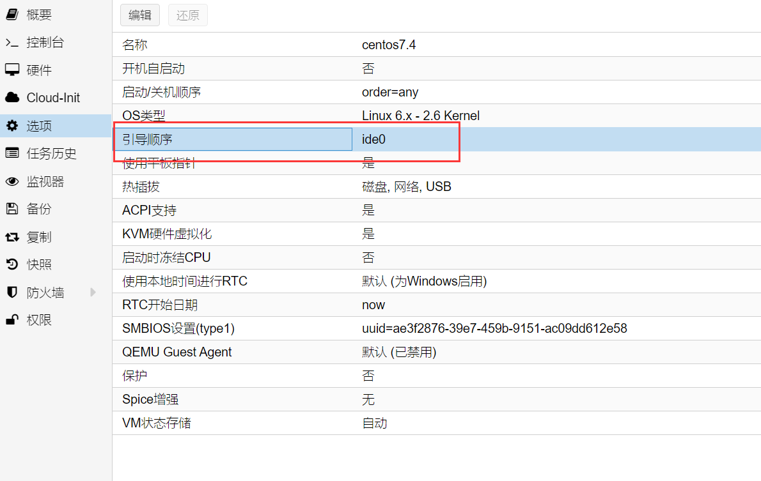This screenshot has width=761, height=481.
Task: Open the 快照 history icon
Action: [x=12, y=264]
